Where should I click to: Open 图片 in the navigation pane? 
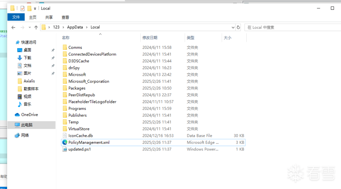[x=27, y=73]
